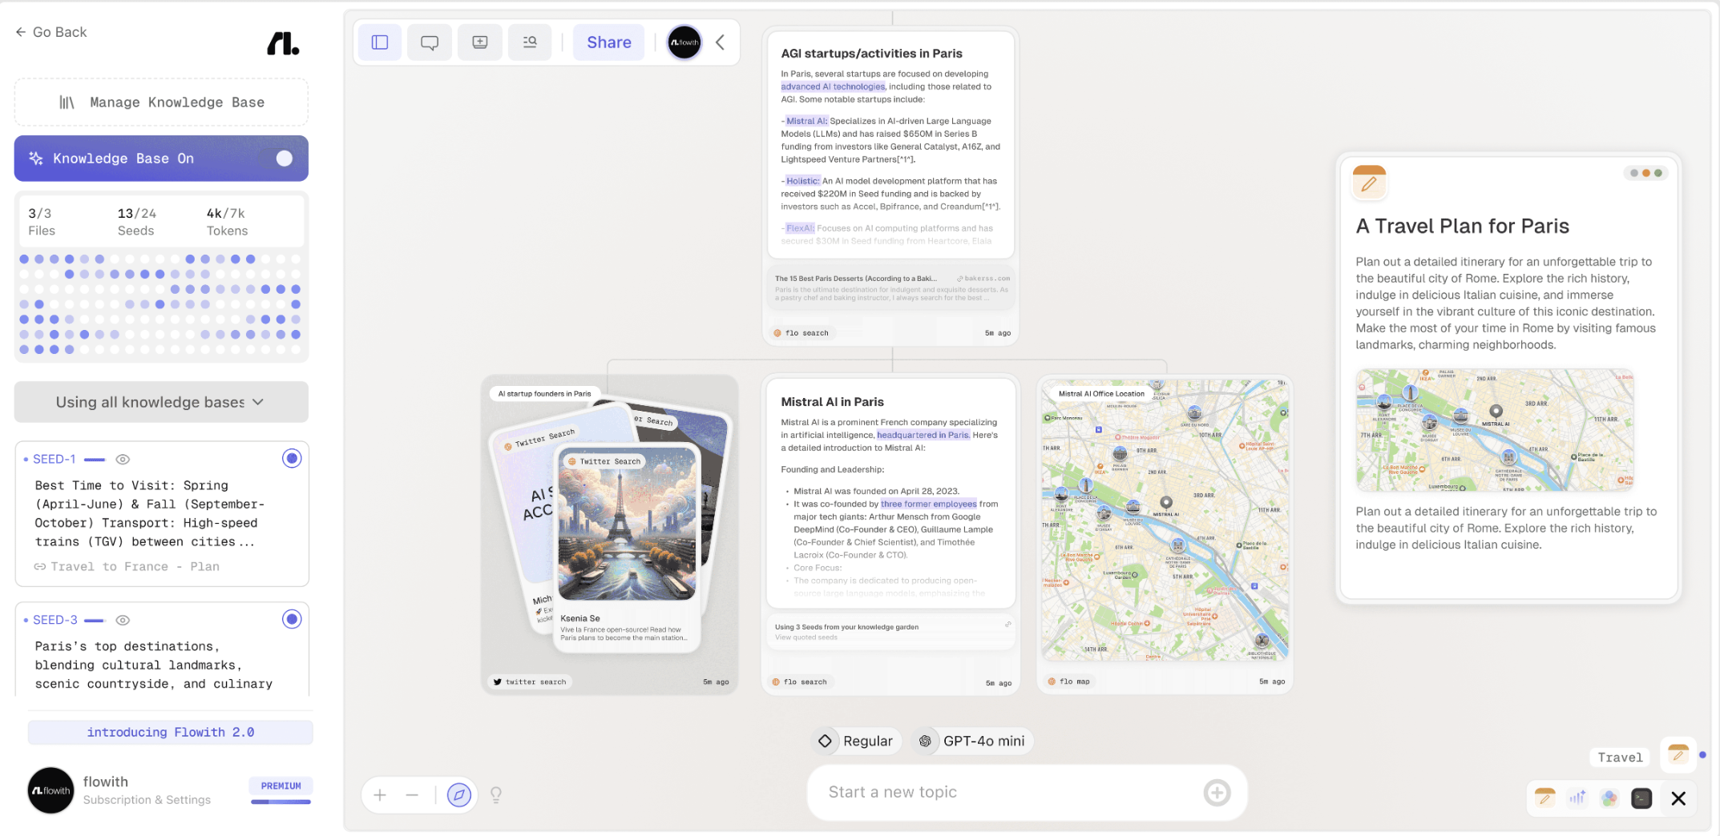Open the Mistral AI Office Location map
The width and height of the screenshot is (1720, 836).
[1165, 520]
